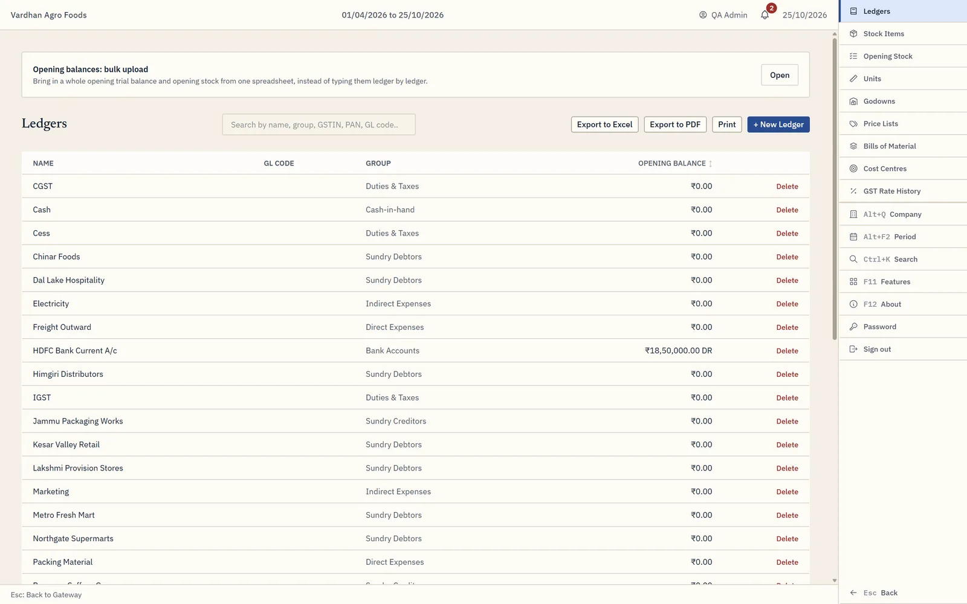Screen dimensions: 967x604
Task: Open the Electricity ledger row
Action: (x=416, y=304)
